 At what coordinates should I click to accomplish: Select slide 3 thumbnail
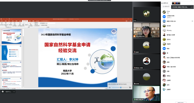pos(11,69)
